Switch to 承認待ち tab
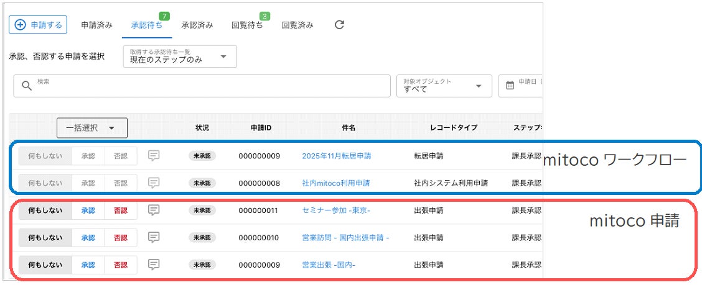 [147, 25]
